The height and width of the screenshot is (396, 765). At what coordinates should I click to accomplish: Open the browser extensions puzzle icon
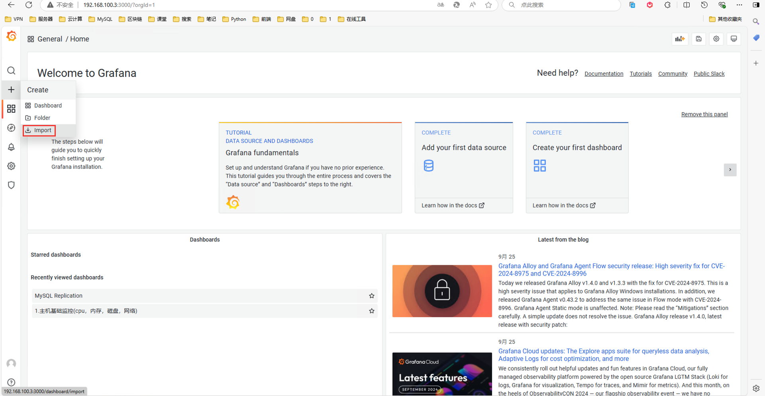667,5
